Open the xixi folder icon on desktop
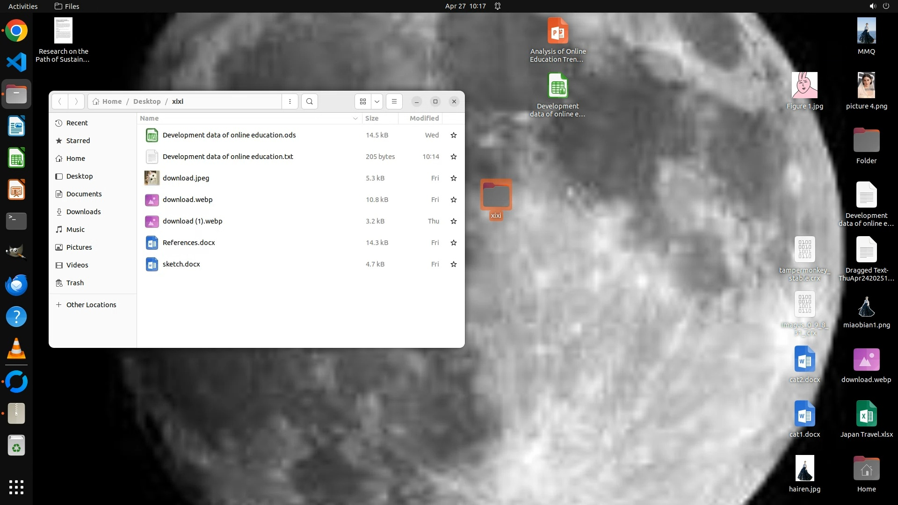Screen dimensions: 898x505 (496, 195)
